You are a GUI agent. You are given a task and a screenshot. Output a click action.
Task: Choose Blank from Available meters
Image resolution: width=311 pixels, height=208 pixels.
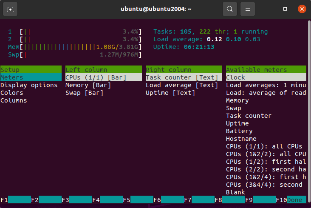(x=235, y=192)
